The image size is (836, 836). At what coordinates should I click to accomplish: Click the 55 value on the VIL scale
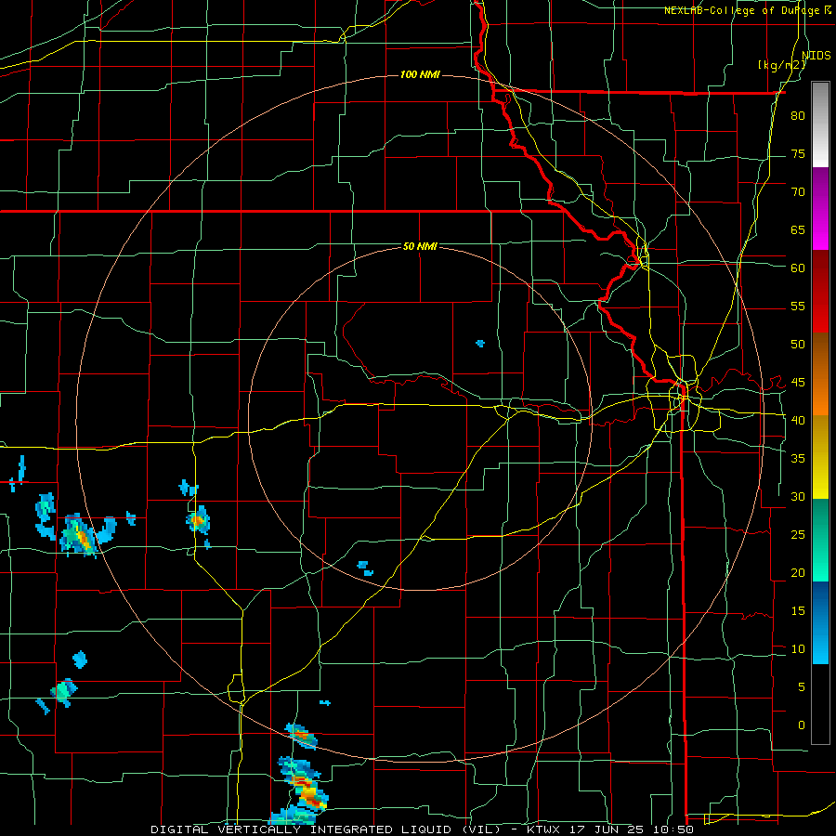tap(798, 306)
